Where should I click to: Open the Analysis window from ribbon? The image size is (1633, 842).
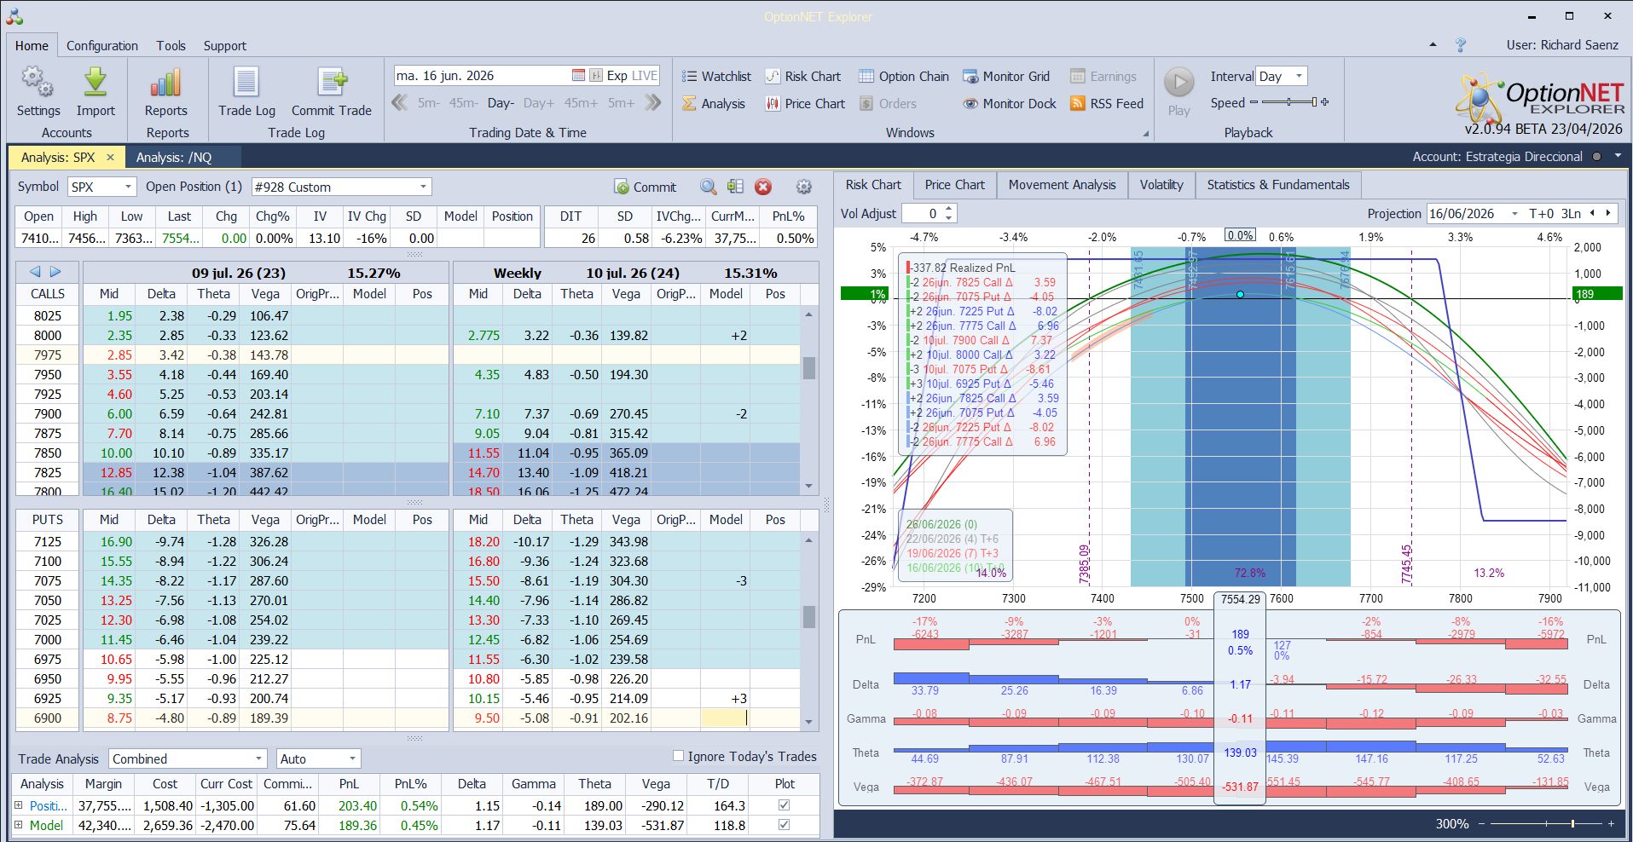[714, 104]
